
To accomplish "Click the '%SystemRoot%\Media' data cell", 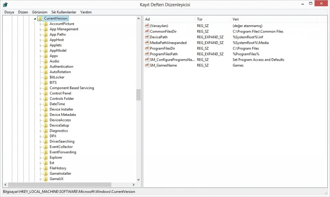I will coord(250,43).
